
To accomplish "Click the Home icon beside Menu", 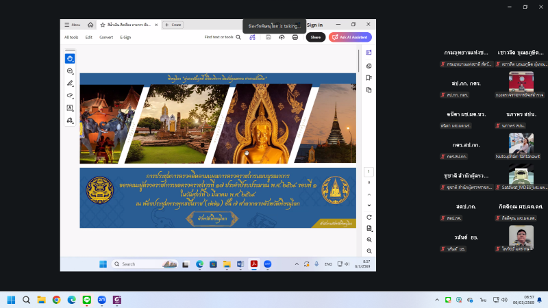I will (90, 25).
